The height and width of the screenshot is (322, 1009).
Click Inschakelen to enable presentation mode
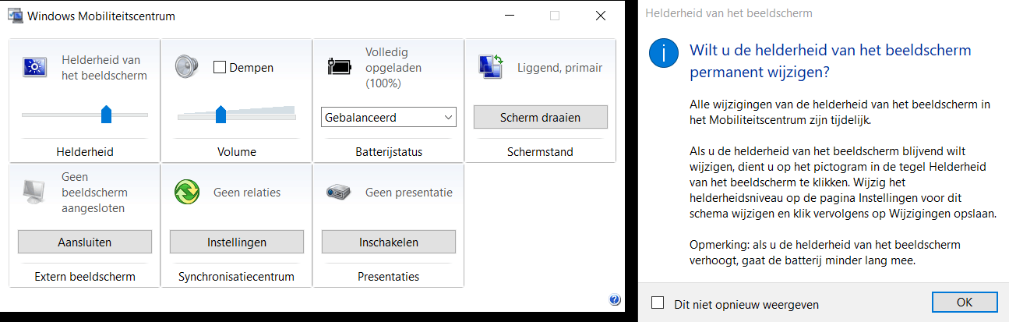(389, 242)
